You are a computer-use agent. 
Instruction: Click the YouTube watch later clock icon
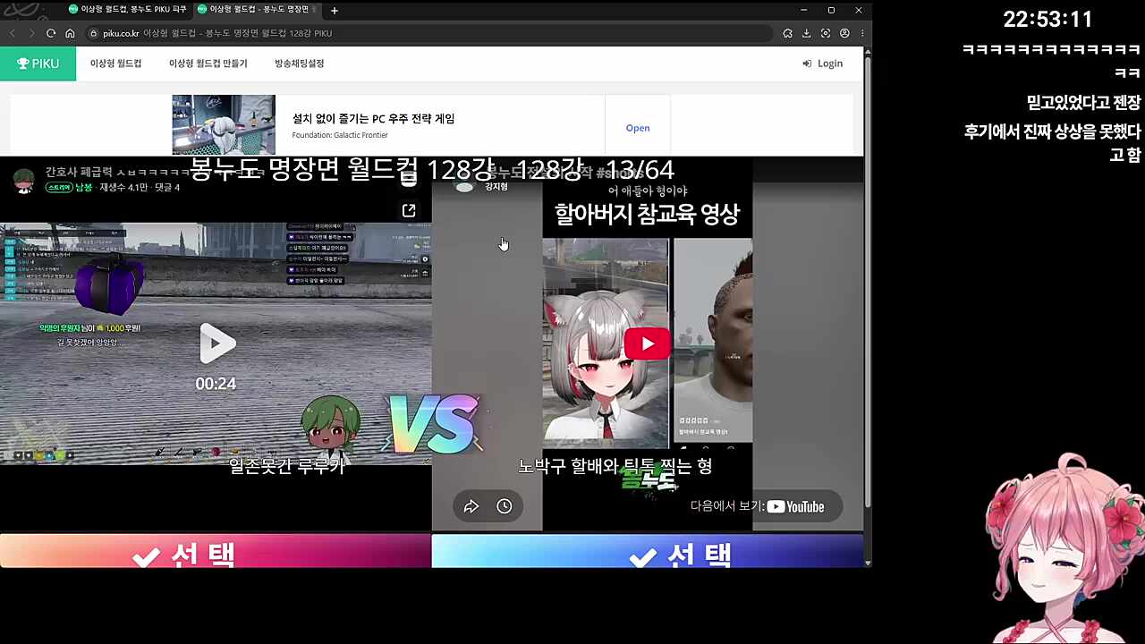505,506
